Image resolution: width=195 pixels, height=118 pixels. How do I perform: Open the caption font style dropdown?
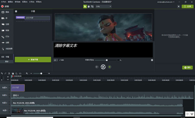point(56,60)
